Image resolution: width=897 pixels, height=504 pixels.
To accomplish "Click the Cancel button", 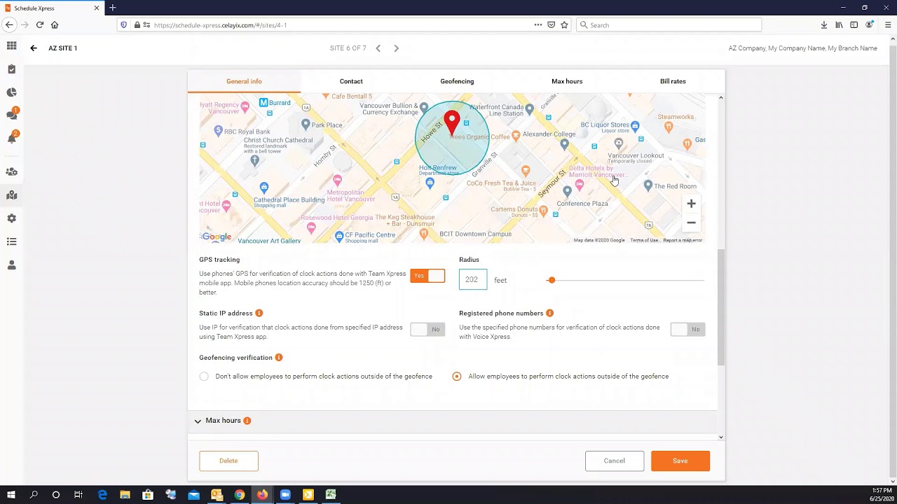I will (x=615, y=461).
